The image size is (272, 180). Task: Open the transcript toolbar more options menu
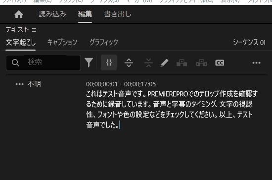coord(256,63)
